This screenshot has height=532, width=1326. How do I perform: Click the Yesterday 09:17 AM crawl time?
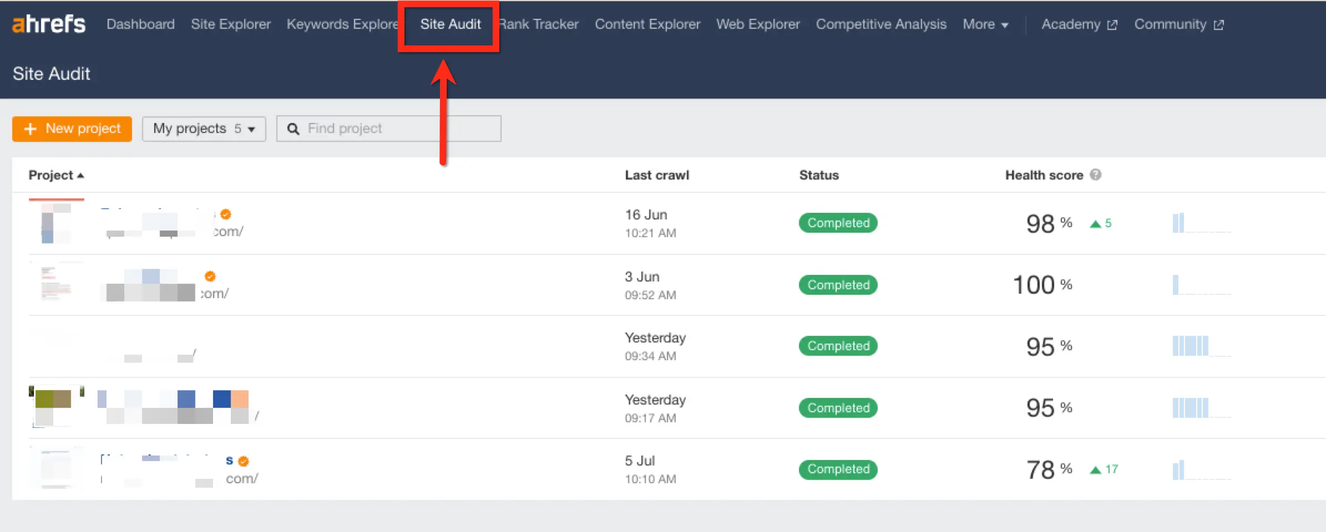650,418
